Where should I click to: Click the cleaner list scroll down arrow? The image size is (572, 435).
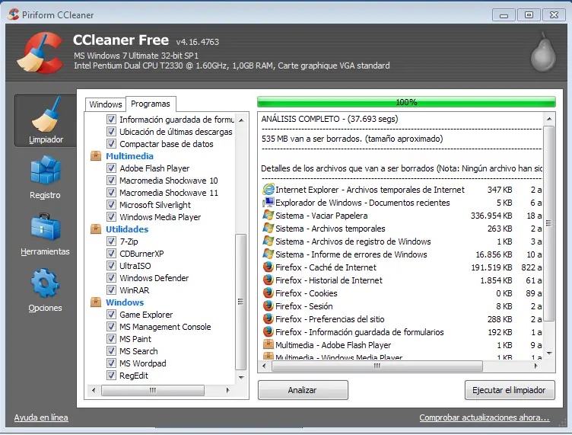click(x=241, y=377)
